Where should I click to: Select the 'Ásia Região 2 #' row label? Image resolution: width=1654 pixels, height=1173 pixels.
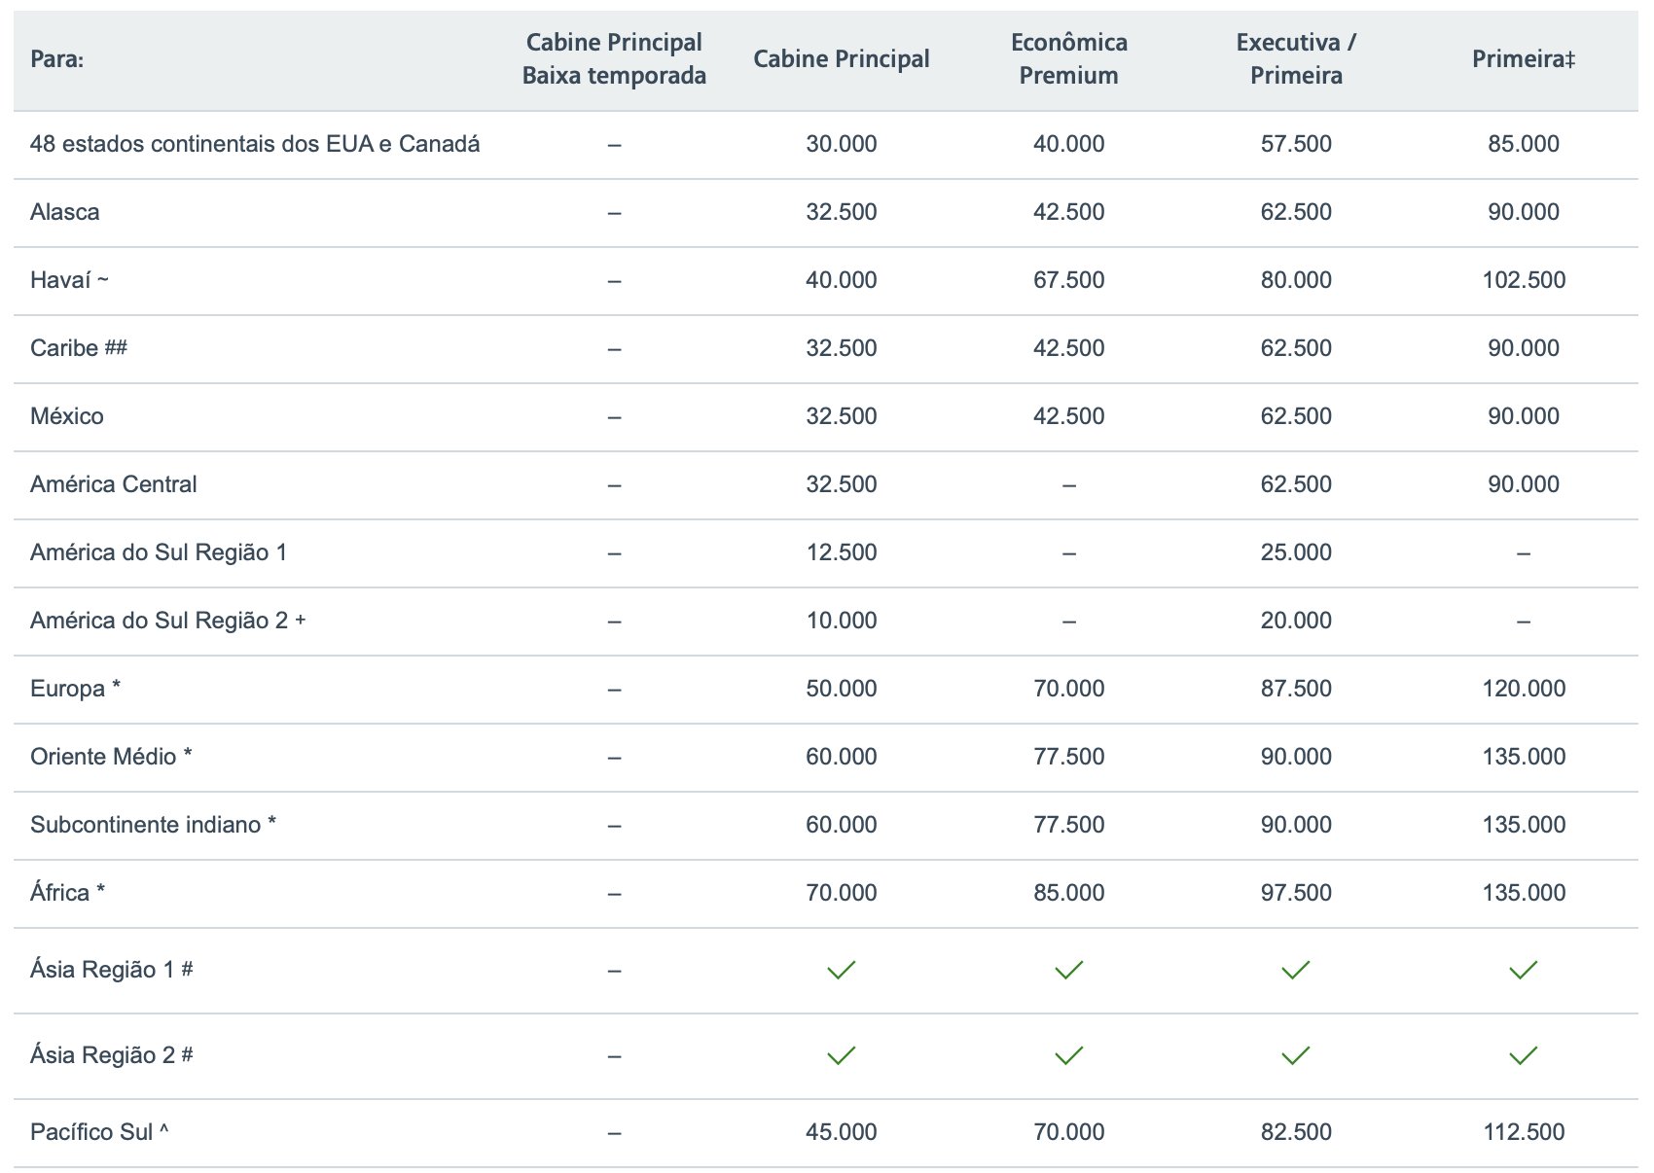click(x=111, y=1055)
